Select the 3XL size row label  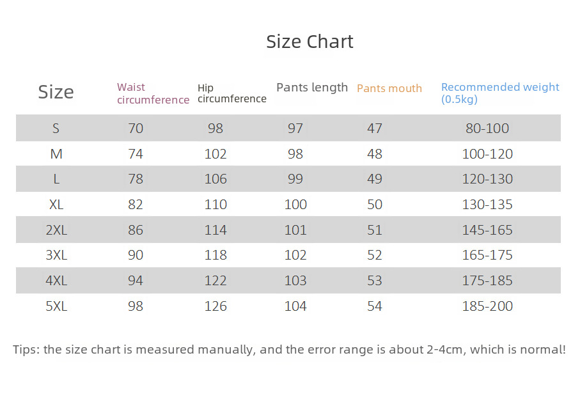pyautogui.click(x=56, y=255)
